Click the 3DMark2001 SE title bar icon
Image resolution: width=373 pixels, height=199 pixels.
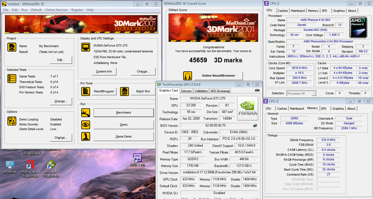pyautogui.click(x=4, y=4)
